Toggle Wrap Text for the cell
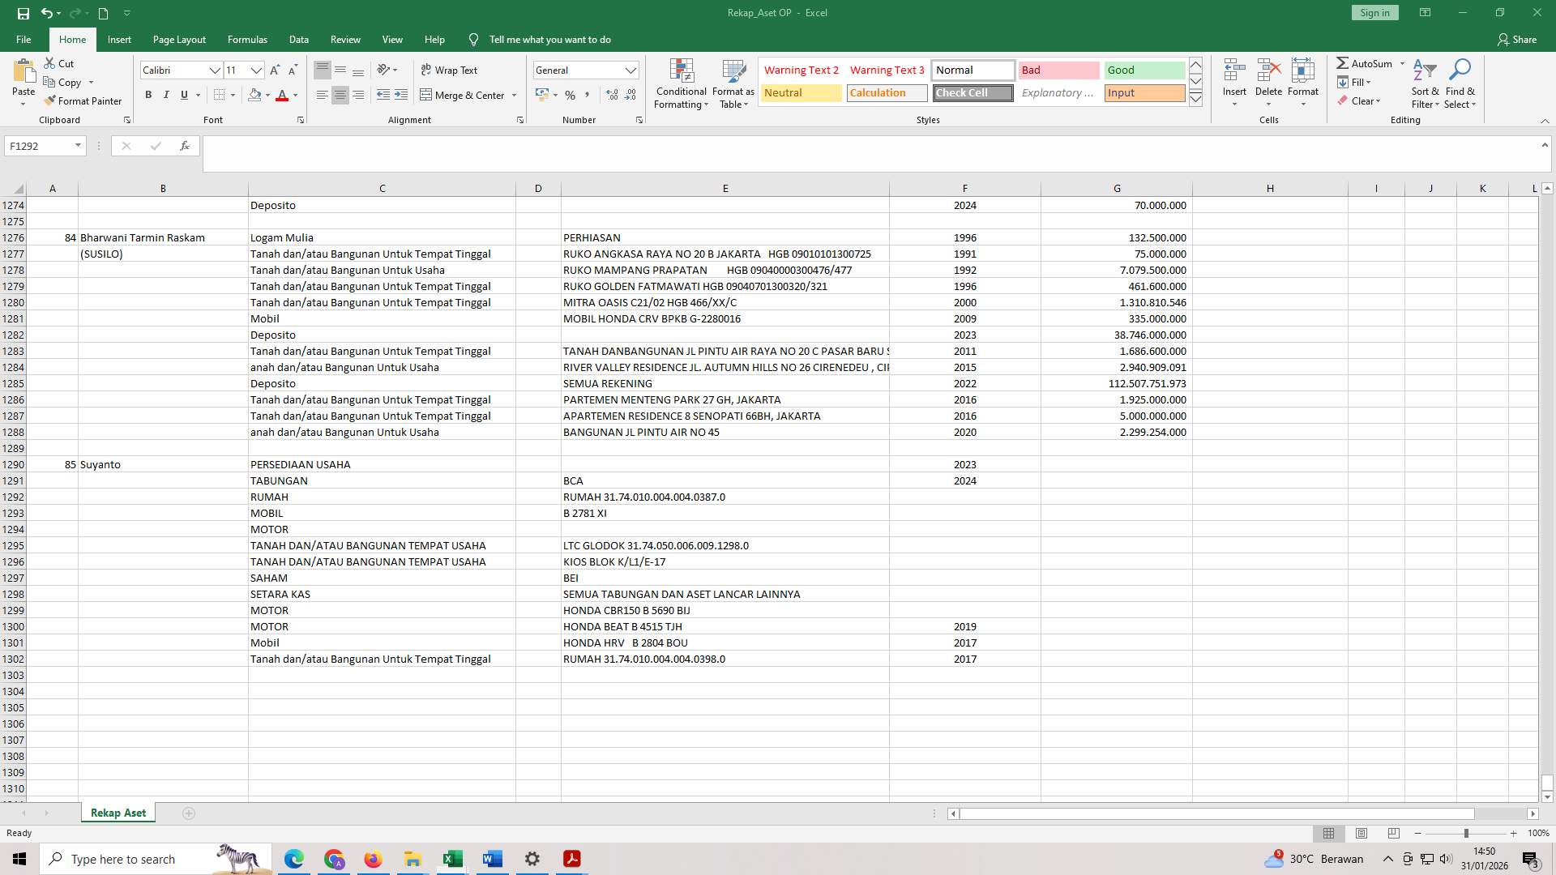Screen dimensions: 1556x875 (x=451, y=70)
